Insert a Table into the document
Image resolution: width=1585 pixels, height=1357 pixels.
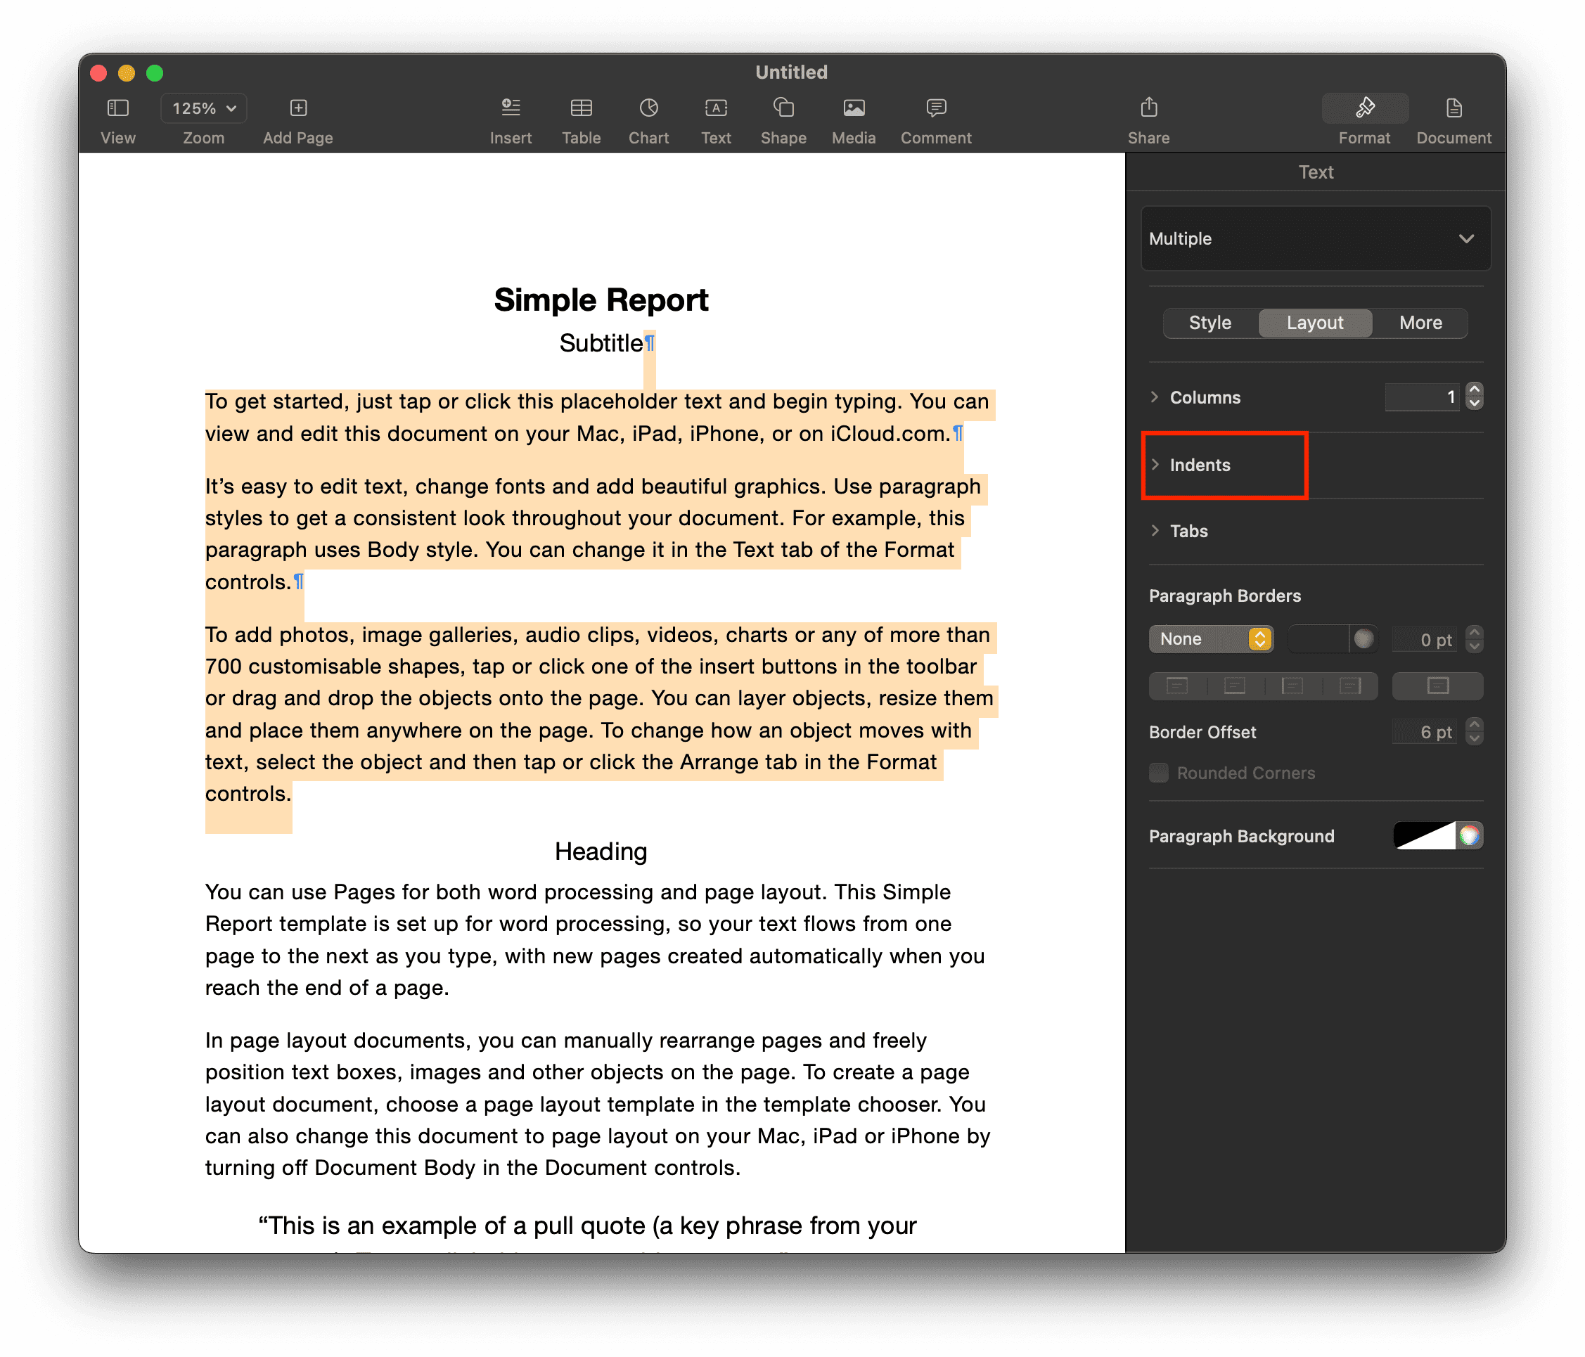coord(582,119)
